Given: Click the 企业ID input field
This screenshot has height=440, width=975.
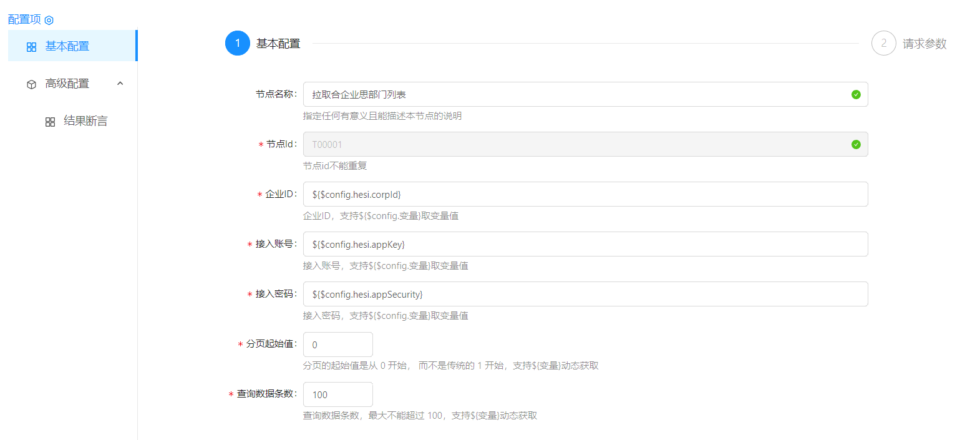Looking at the screenshot, I should pos(585,194).
